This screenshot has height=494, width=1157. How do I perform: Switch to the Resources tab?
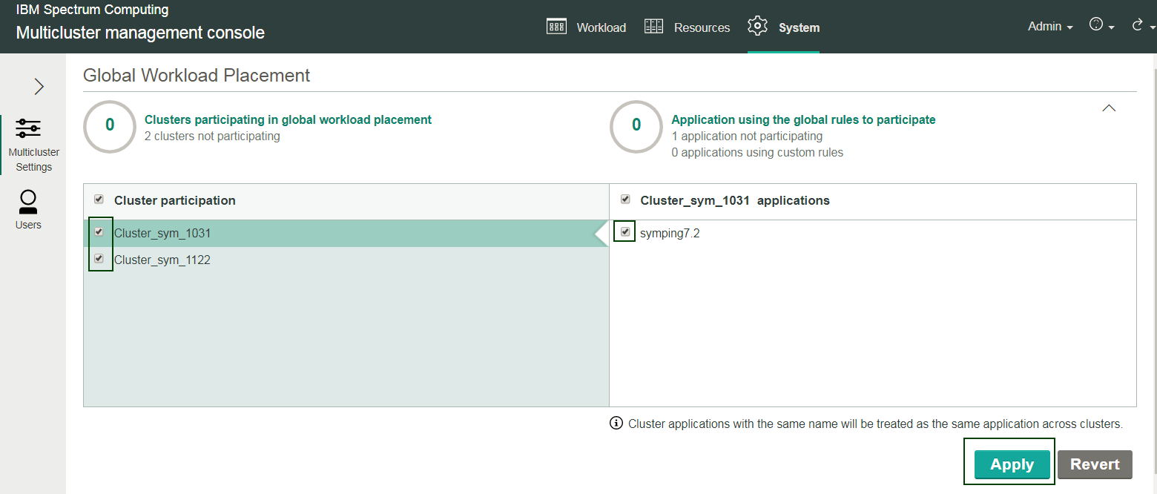(x=702, y=27)
